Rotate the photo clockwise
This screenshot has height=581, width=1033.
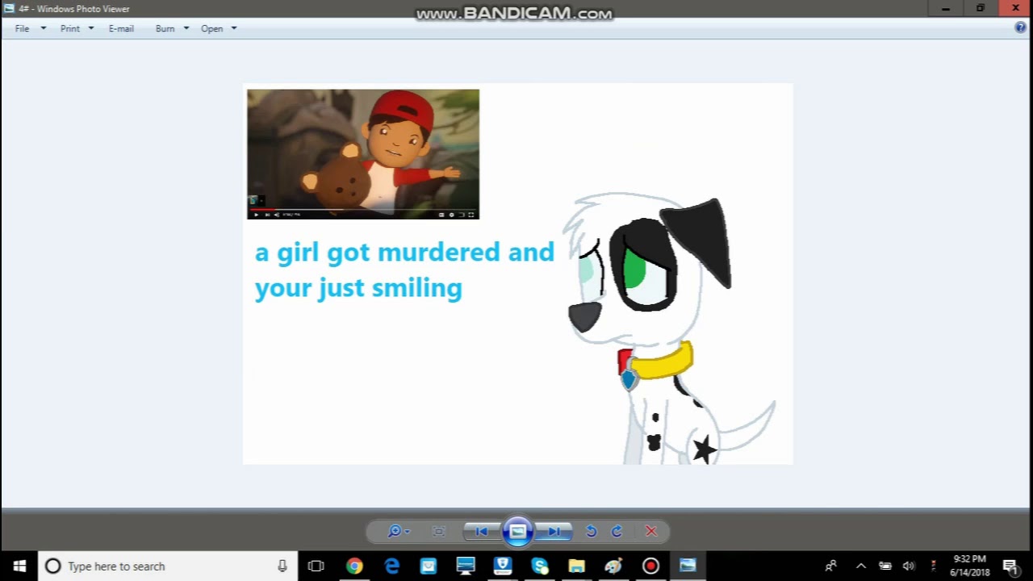click(x=617, y=531)
